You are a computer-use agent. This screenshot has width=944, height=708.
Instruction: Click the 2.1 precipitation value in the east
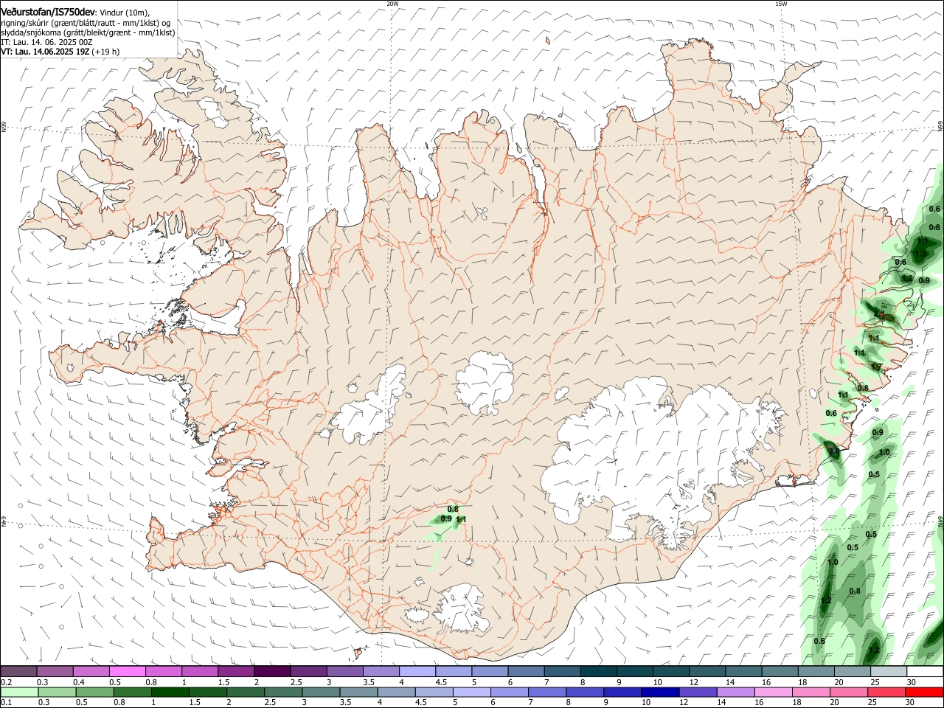click(879, 314)
